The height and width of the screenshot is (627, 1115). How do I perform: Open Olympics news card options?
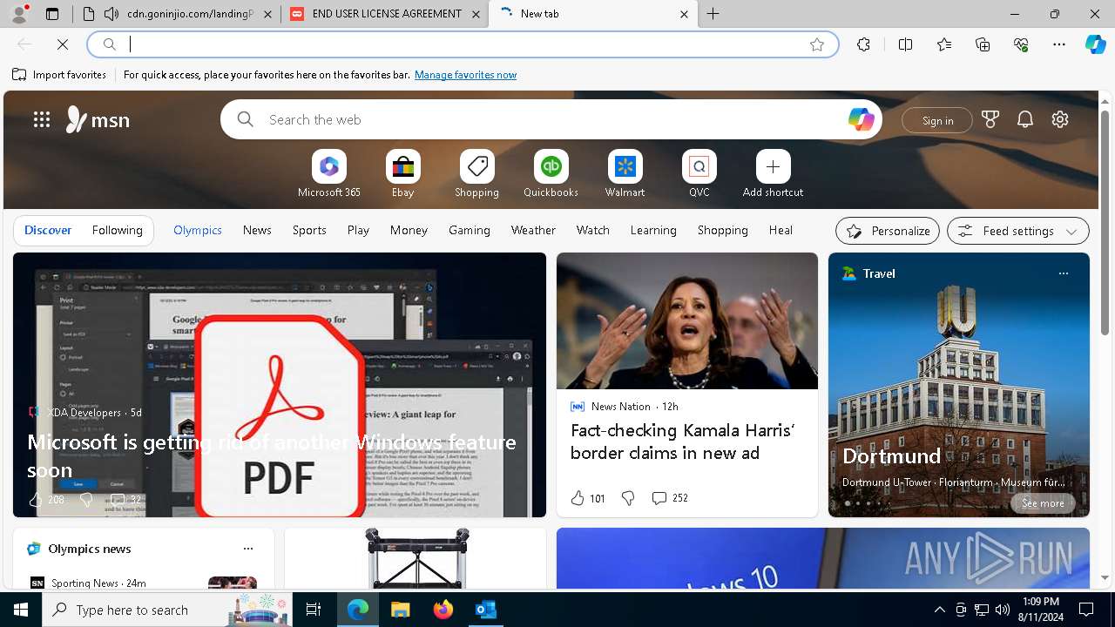point(248,549)
